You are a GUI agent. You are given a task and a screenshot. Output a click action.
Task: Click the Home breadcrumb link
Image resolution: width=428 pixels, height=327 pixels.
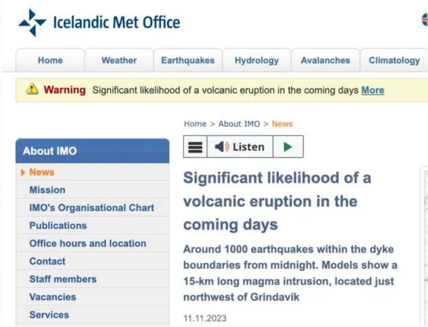pyautogui.click(x=195, y=124)
